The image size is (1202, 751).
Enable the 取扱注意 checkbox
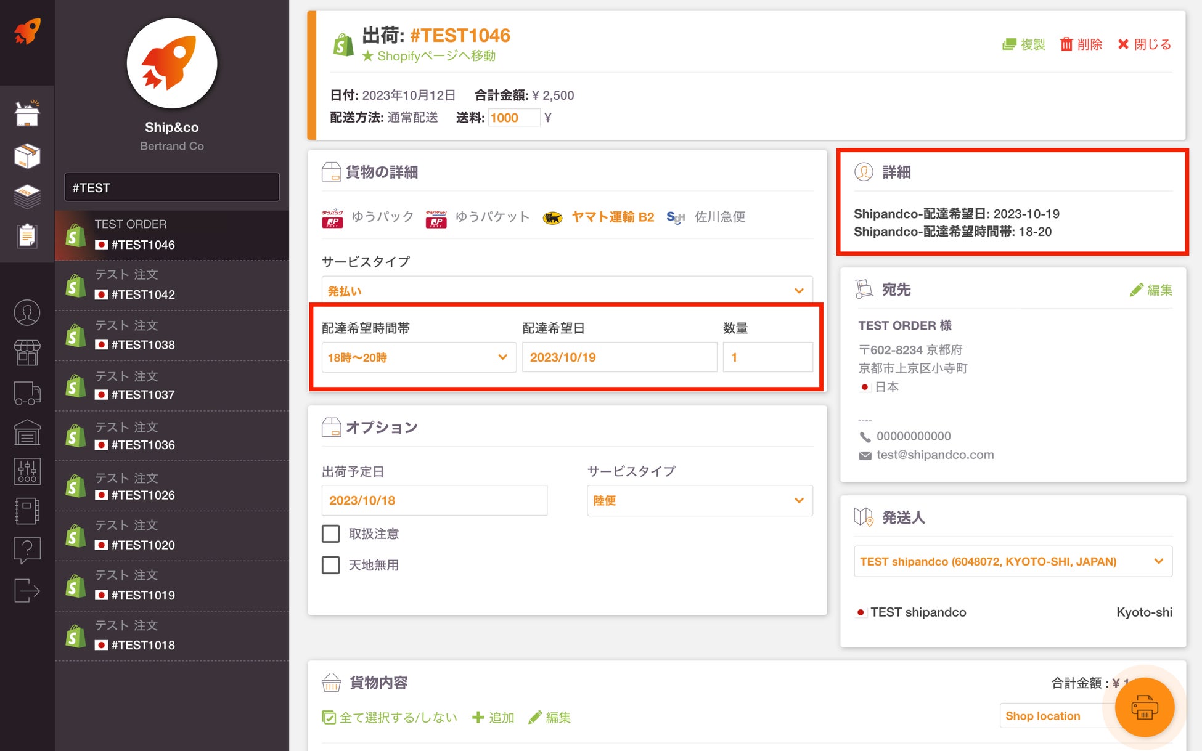(331, 534)
